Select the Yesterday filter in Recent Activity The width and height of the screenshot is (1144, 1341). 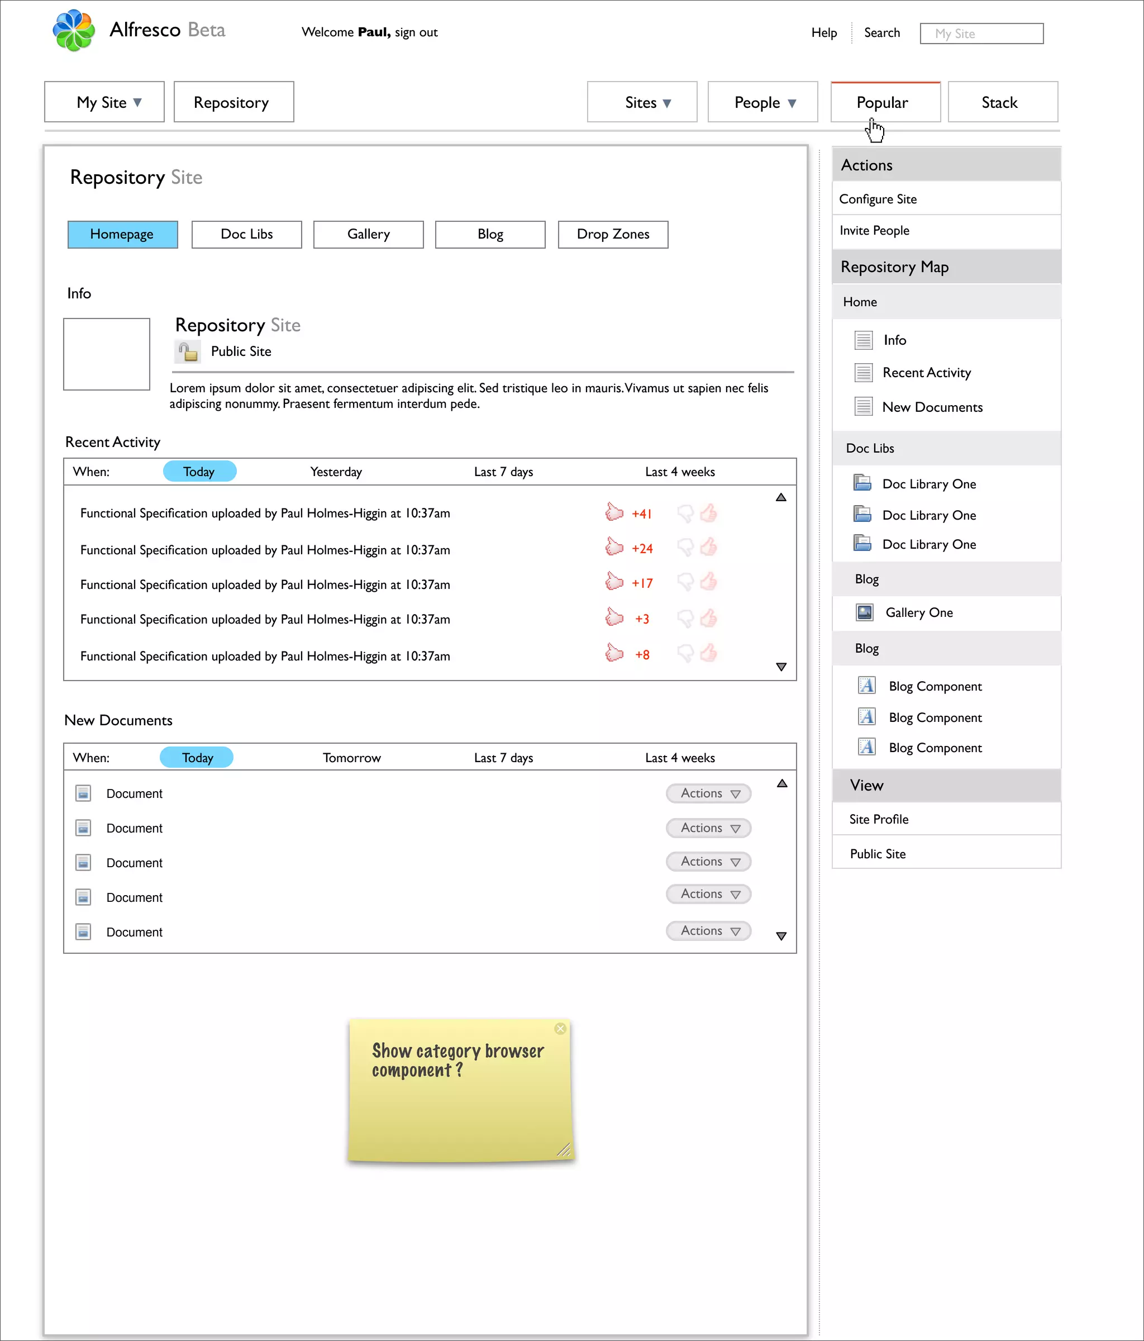click(336, 472)
